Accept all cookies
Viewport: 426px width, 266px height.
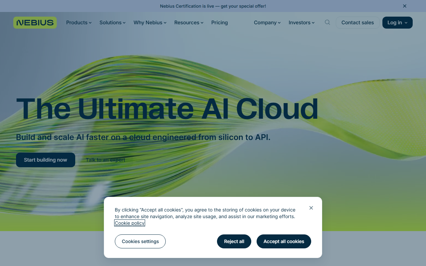[284, 241]
